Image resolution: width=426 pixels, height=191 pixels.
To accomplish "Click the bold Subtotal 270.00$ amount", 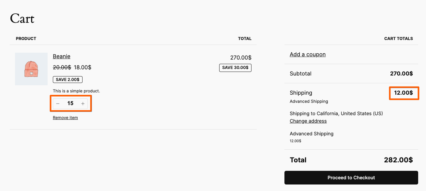I will [x=402, y=74].
